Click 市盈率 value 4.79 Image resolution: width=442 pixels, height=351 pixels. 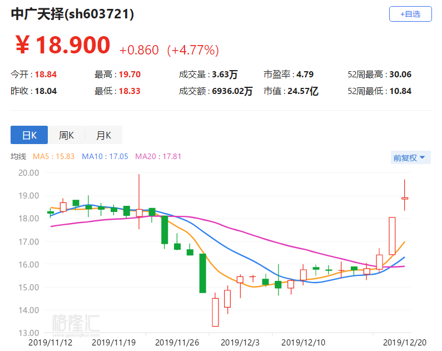point(305,75)
